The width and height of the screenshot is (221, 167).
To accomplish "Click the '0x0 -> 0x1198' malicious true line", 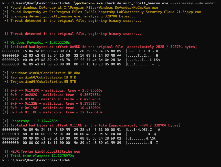I will [x=51, y=108].
